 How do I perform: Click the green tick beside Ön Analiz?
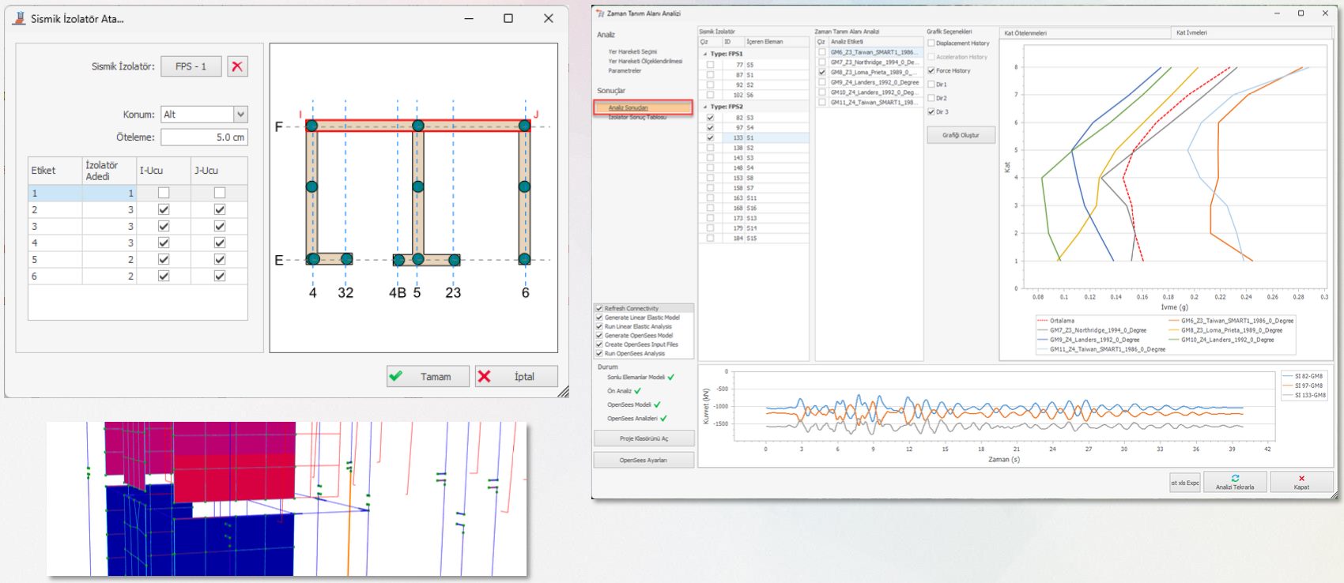(638, 391)
